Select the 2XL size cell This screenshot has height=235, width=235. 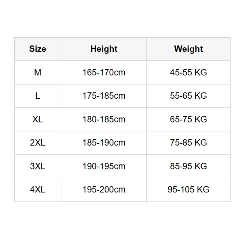pyautogui.click(x=38, y=143)
